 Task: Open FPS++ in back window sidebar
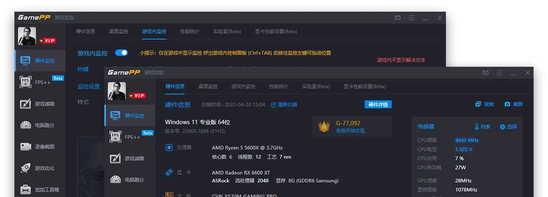pyautogui.click(x=40, y=82)
